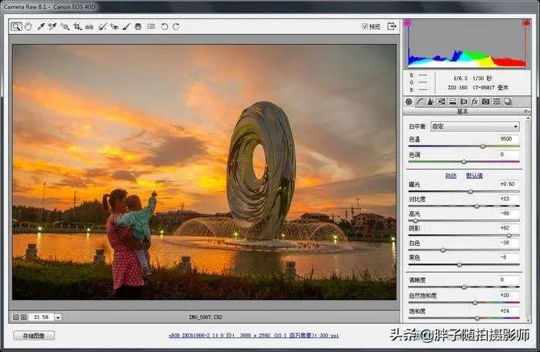Pick the White Balance eyedropper tool
The width and height of the screenshot is (540, 352).
[41, 26]
